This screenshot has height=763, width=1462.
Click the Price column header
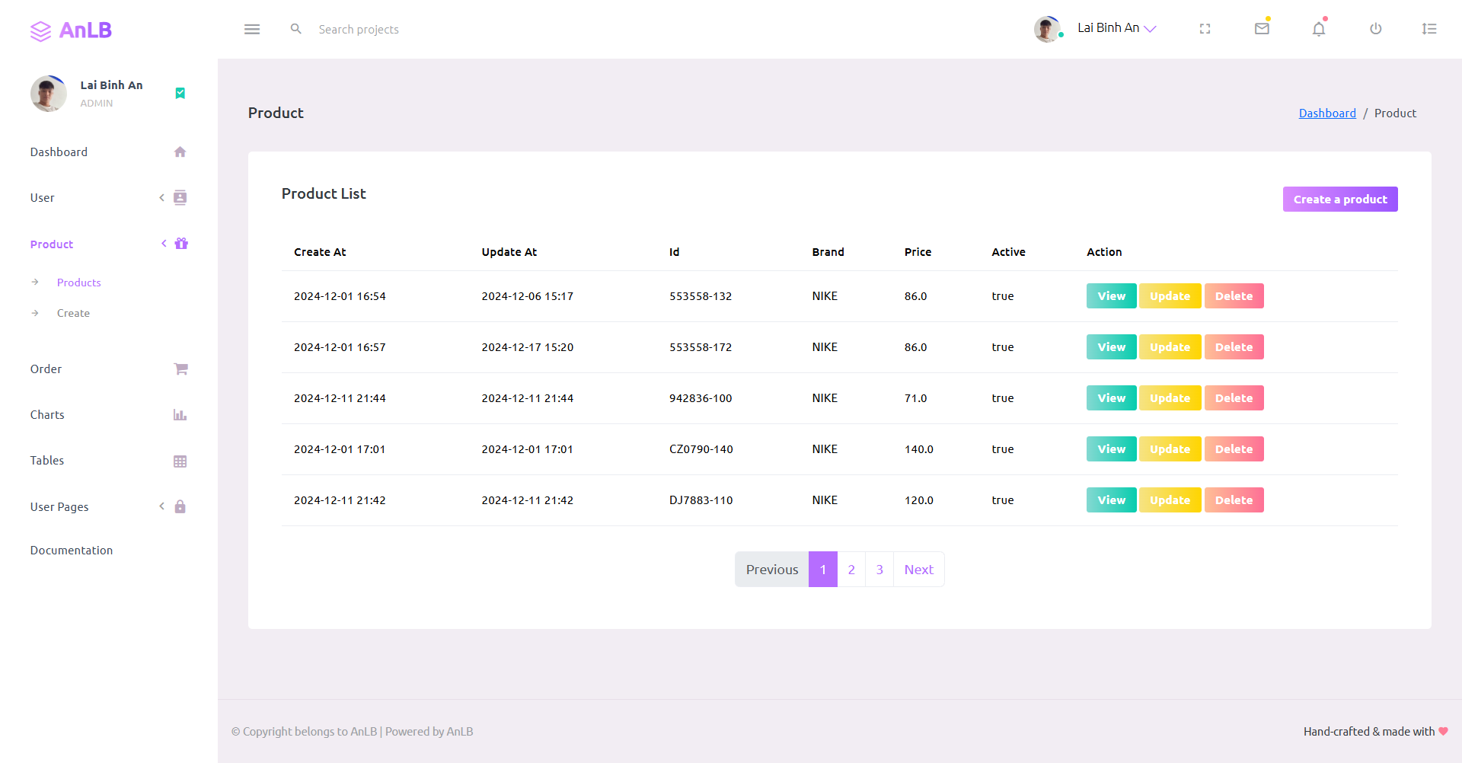pos(918,252)
